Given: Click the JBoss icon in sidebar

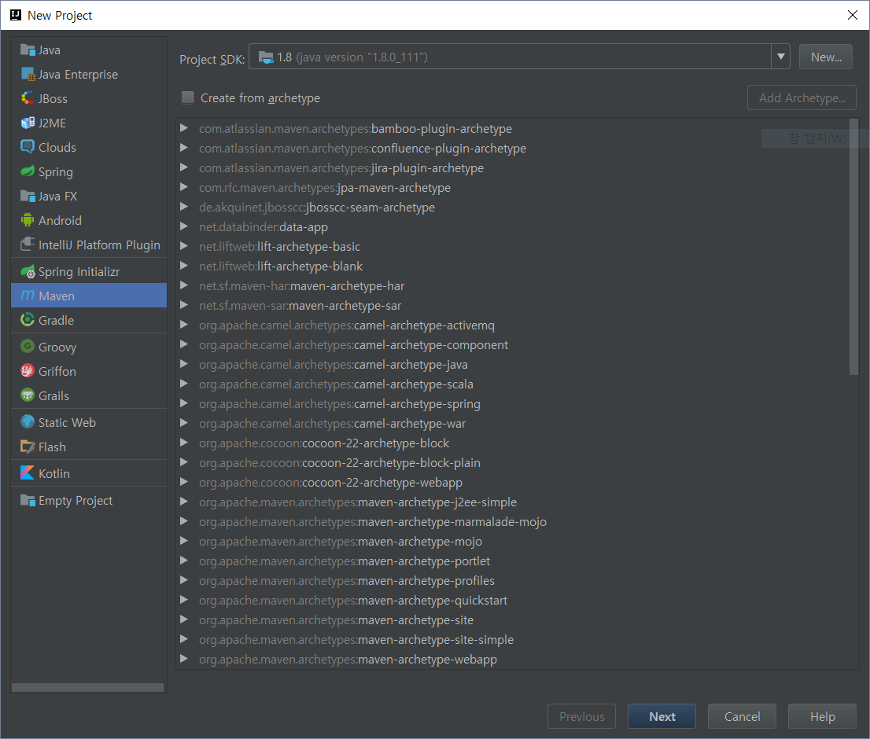Looking at the screenshot, I should point(28,99).
